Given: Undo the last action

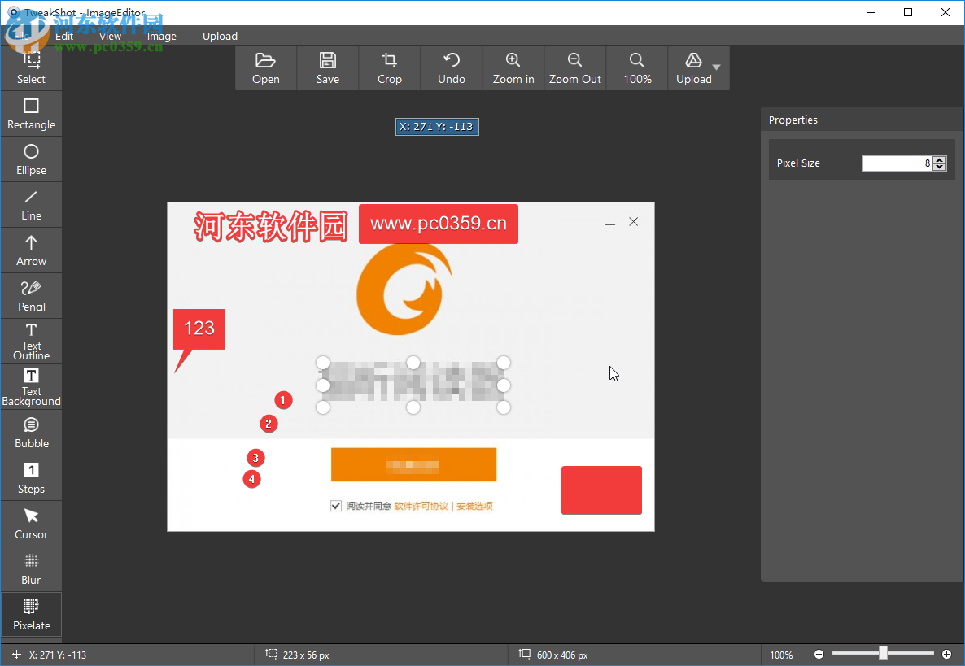Looking at the screenshot, I should point(451,67).
